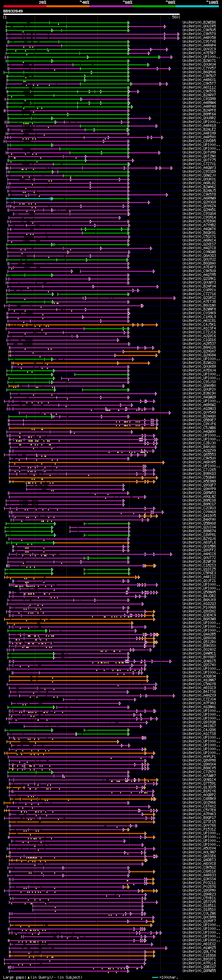Select row label UniRef100_Q6A3Q3
Screen dimensions: 222x980
[199, 256]
